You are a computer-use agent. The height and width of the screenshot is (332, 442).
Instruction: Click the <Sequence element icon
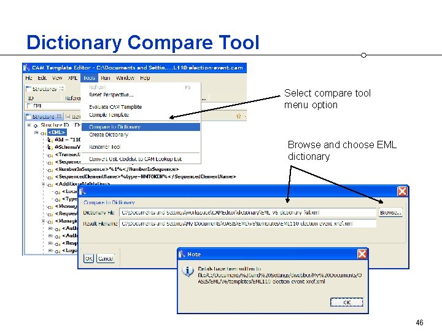coord(50,162)
